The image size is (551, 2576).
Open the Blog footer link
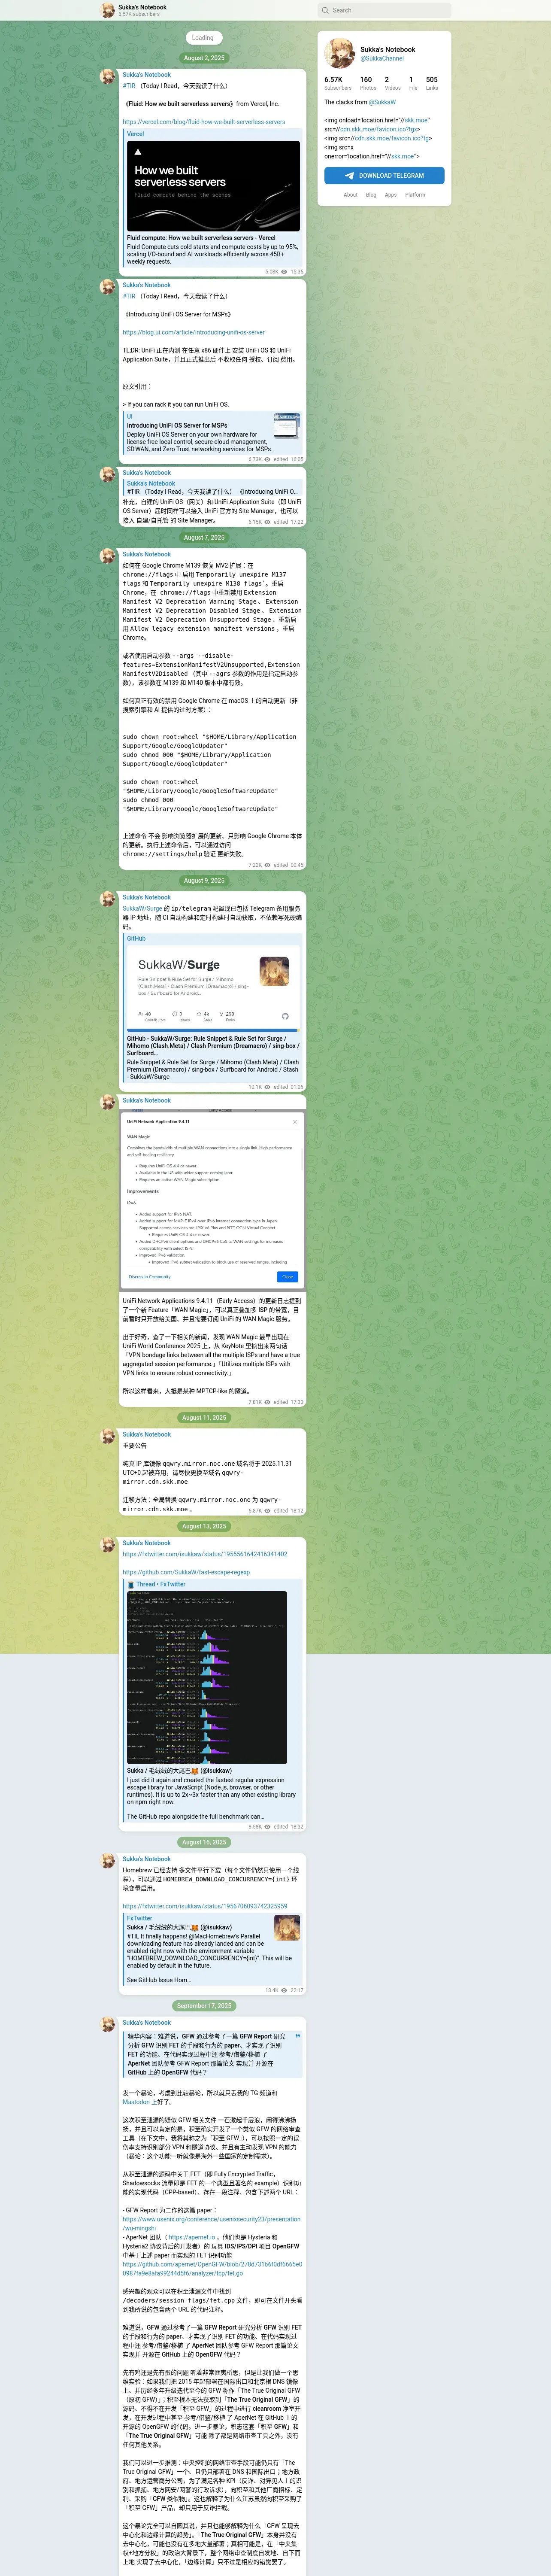(x=371, y=195)
